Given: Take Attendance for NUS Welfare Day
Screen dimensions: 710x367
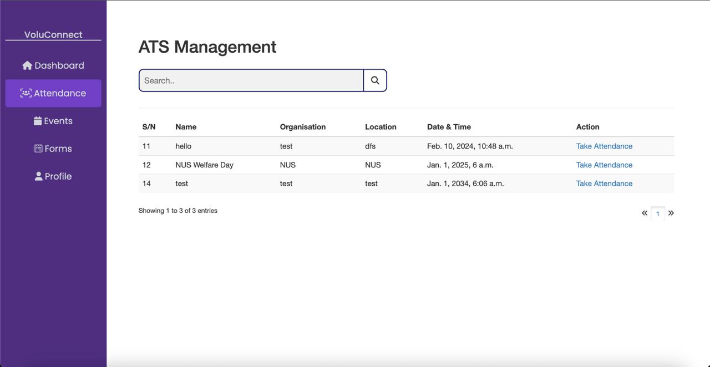Looking at the screenshot, I should (x=604, y=165).
